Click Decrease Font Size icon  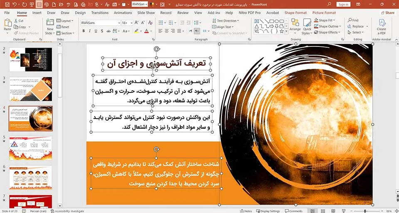[143, 23]
